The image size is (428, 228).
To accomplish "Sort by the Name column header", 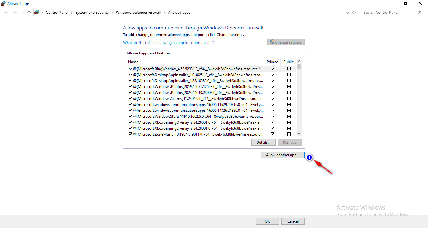I will tap(195, 62).
